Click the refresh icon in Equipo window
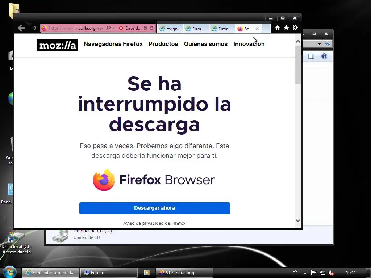 click(x=328, y=44)
